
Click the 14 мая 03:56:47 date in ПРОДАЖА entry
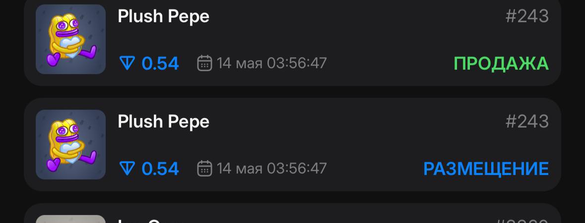pyautogui.click(x=271, y=63)
